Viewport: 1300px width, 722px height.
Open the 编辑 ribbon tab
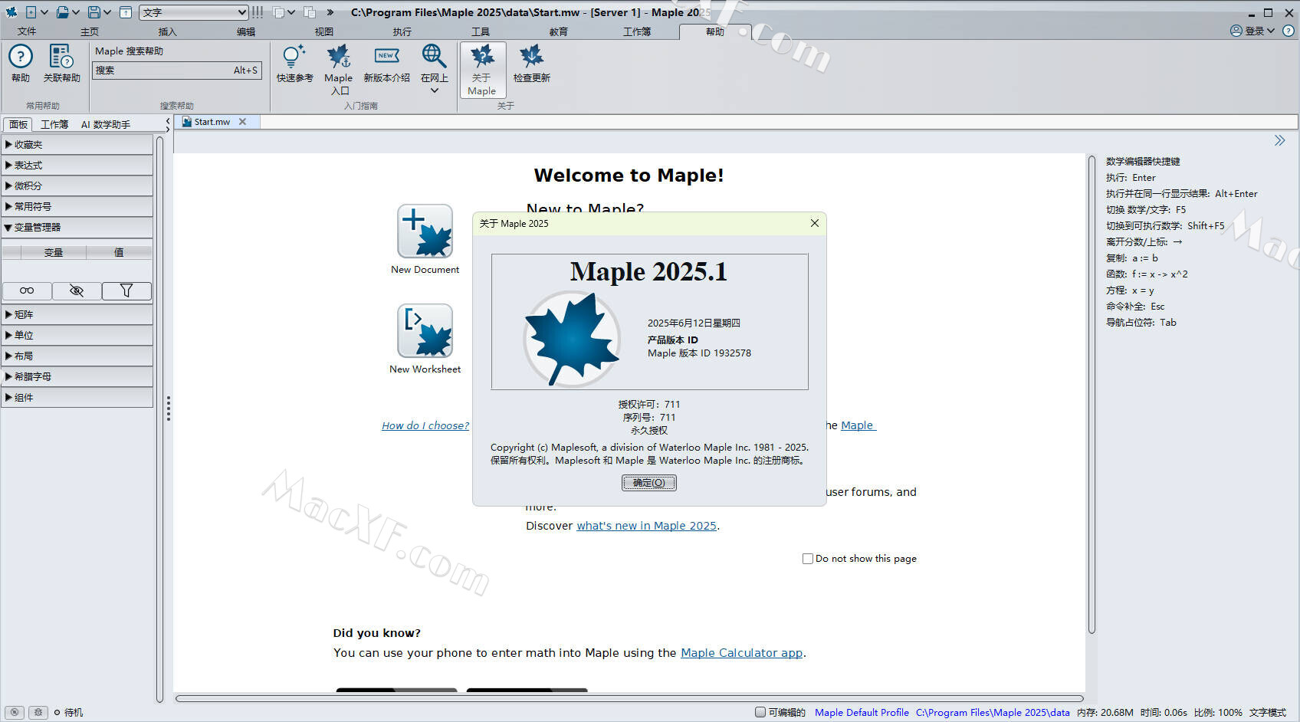click(x=246, y=31)
